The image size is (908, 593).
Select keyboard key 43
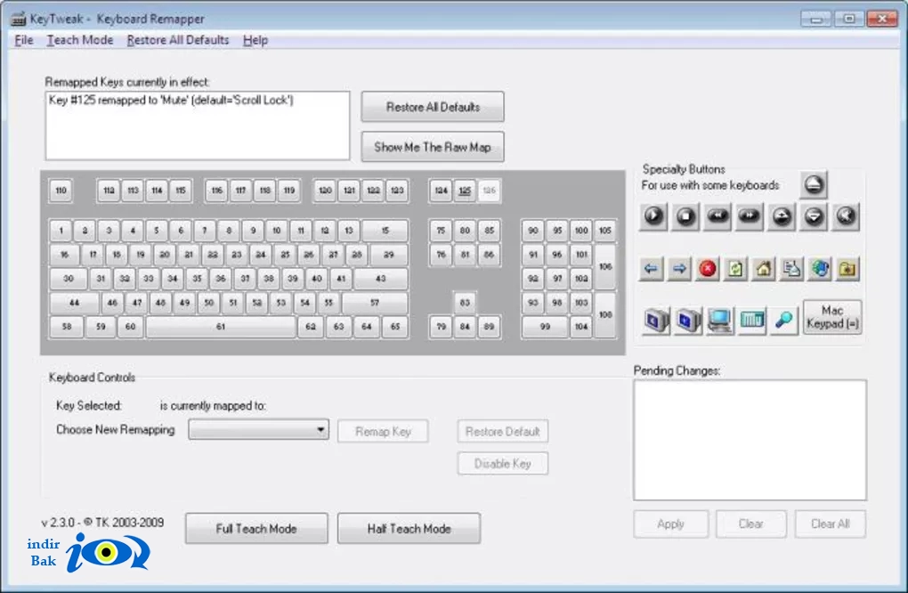pyautogui.click(x=380, y=279)
